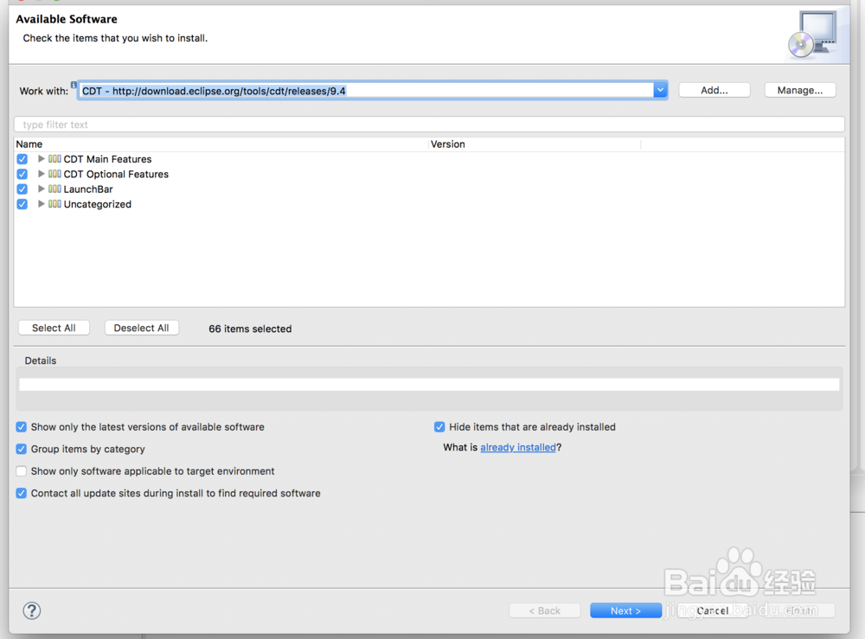Click the Next > button
This screenshot has width=865, height=639.
(x=625, y=610)
